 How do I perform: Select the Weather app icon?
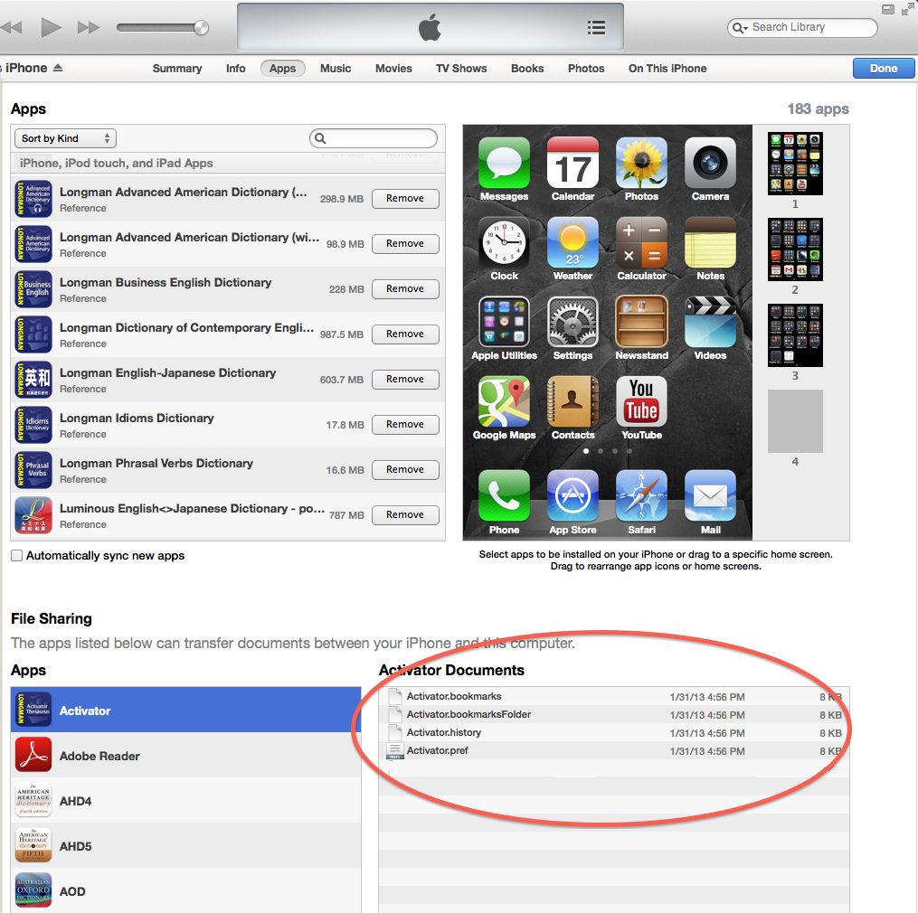coord(573,242)
